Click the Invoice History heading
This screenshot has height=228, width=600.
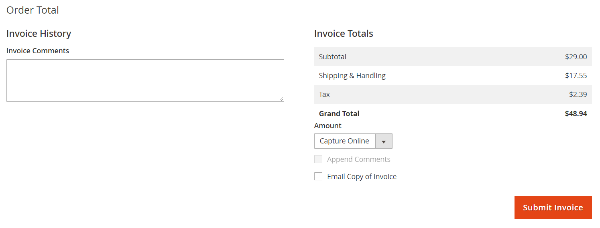click(x=39, y=34)
